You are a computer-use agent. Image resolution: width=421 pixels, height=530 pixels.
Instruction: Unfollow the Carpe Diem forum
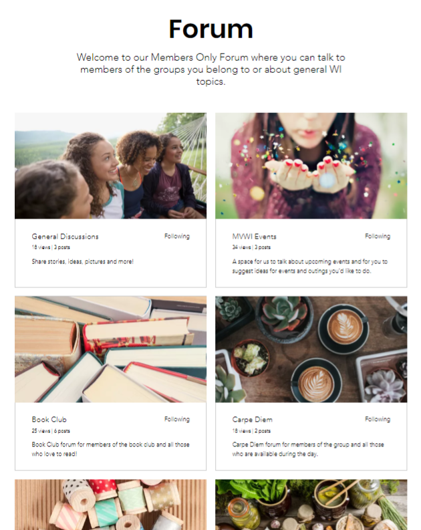pos(378,419)
